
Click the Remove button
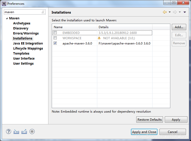tap(179, 43)
